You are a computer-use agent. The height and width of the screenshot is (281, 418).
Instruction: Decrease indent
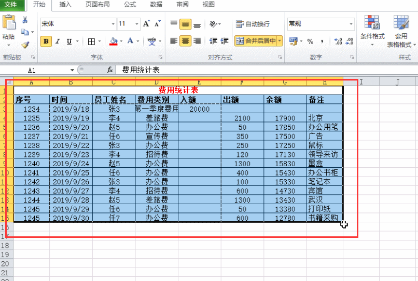[x=213, y=41]
